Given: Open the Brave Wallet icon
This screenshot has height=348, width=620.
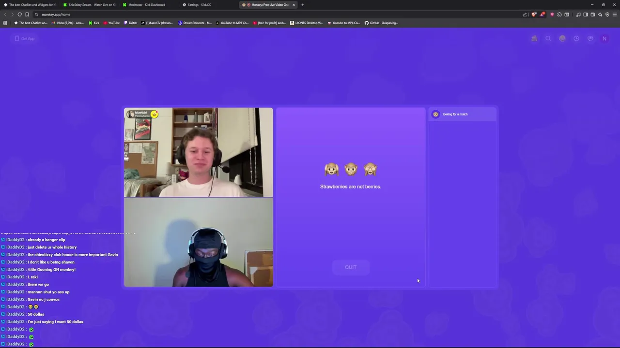Looking at the screenshot, I should click(x=592, y=14).
